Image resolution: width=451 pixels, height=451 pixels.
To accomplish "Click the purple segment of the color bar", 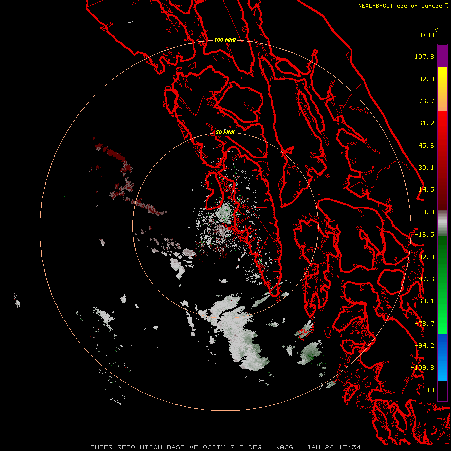I will [442, 56].
